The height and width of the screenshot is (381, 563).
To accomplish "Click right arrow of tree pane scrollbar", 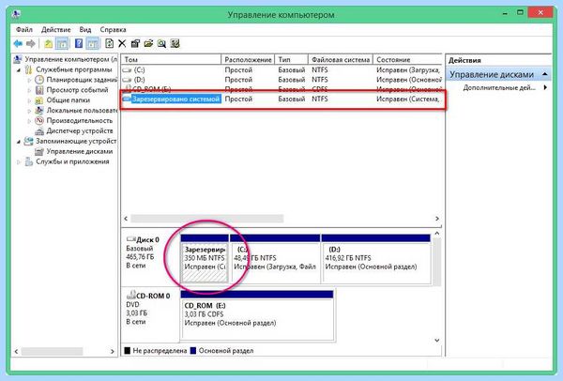I will point(113,351).
